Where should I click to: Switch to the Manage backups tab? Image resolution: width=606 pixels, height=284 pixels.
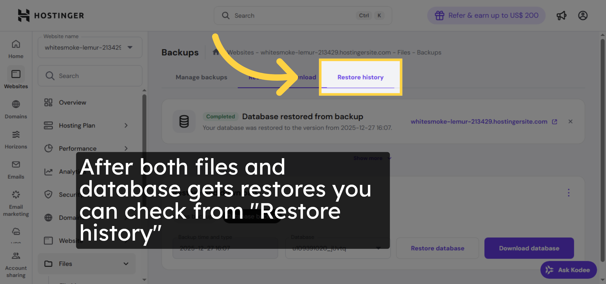[201, 77]
